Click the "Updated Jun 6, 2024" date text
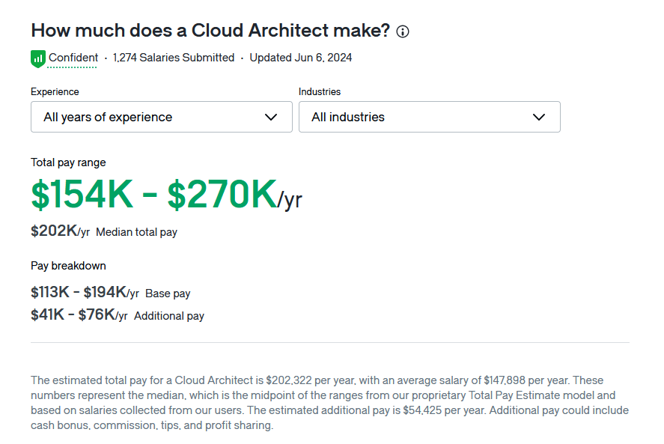The width and height of the screenshot is (664, 444). pos(301,58)
